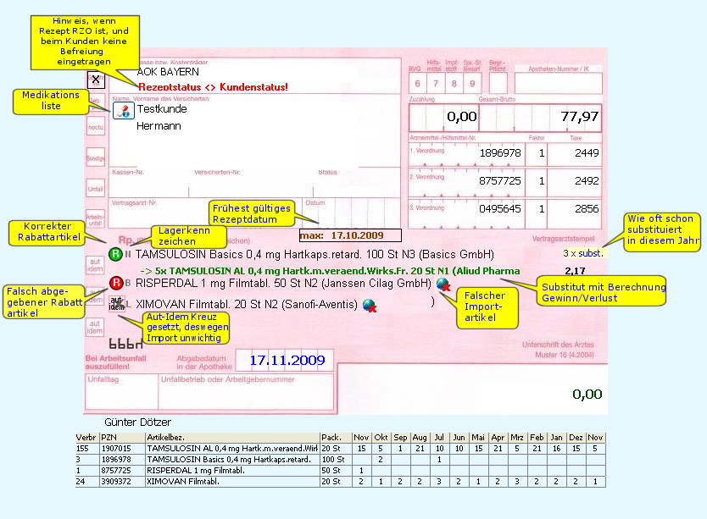Tick the aut idem box beside TAMSULOSIN Basics

pos(95,265)
